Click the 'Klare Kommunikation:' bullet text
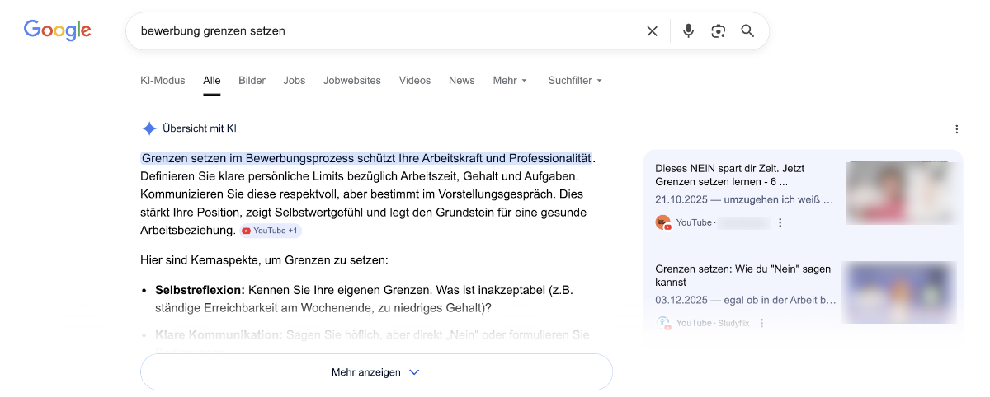Image resolution: width=990 pixels, height=397 pixels. (x=219, y=335)
